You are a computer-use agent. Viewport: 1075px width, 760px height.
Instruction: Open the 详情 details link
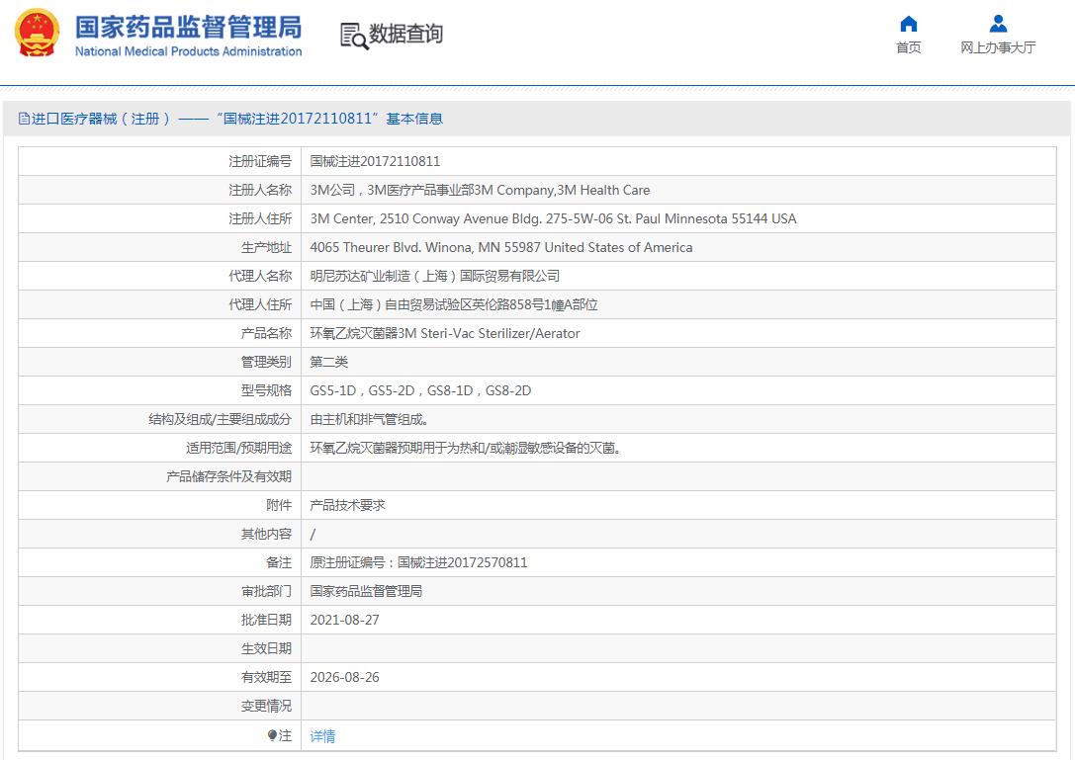323,736
